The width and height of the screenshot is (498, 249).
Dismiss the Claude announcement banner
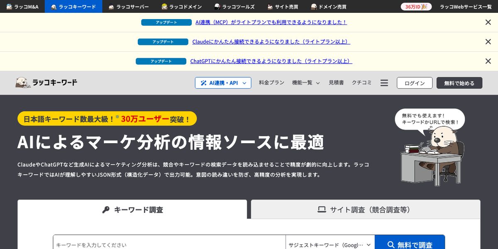click(488, 42)
